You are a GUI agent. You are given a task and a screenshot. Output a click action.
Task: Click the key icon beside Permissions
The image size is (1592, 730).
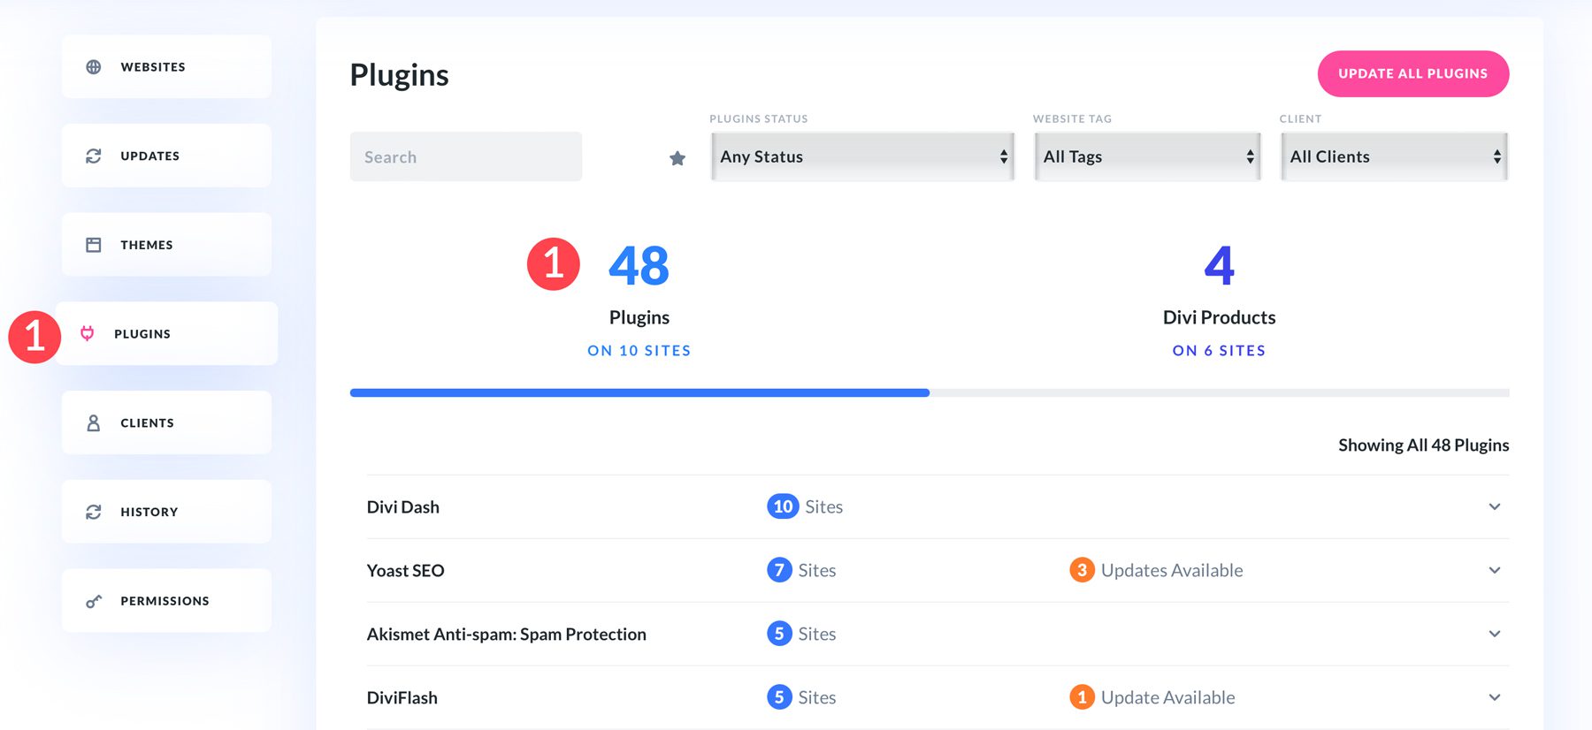[94, 602]
